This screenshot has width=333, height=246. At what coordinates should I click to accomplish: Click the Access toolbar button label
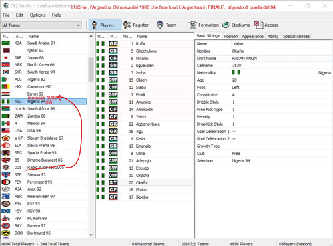[271, 25]
